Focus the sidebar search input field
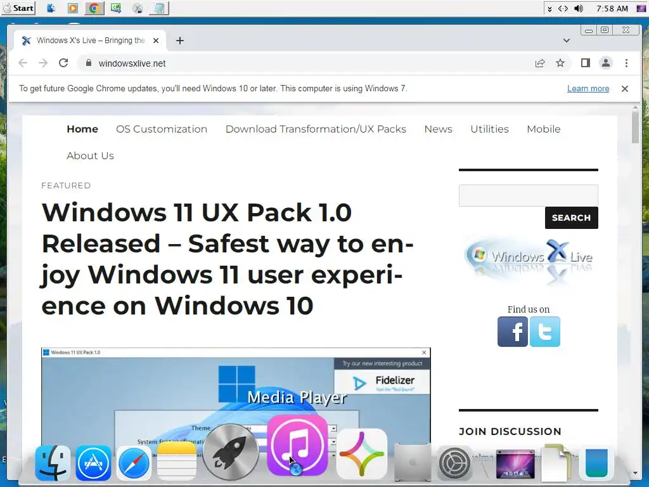 (528, 195)
